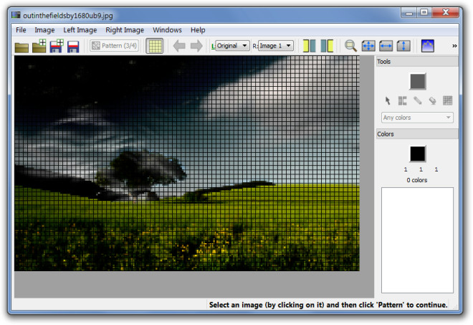This screenshot has width=473, height=325.
Task: Maximize the window
Action: pyautogui.click(x=424, y=13)
